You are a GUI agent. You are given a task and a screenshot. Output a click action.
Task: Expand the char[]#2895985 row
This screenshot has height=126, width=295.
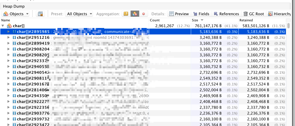point(8,32)
